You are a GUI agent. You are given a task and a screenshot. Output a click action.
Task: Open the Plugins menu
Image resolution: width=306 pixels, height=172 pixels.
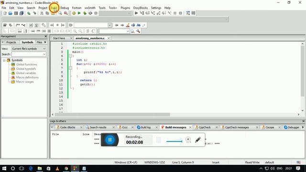coord(125,8)
